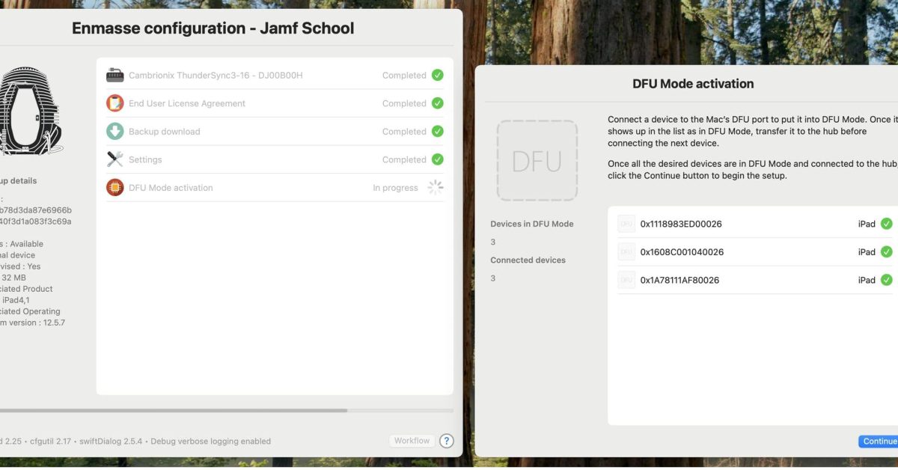Click the Backup download arrow icon

(x=114, y=131)
